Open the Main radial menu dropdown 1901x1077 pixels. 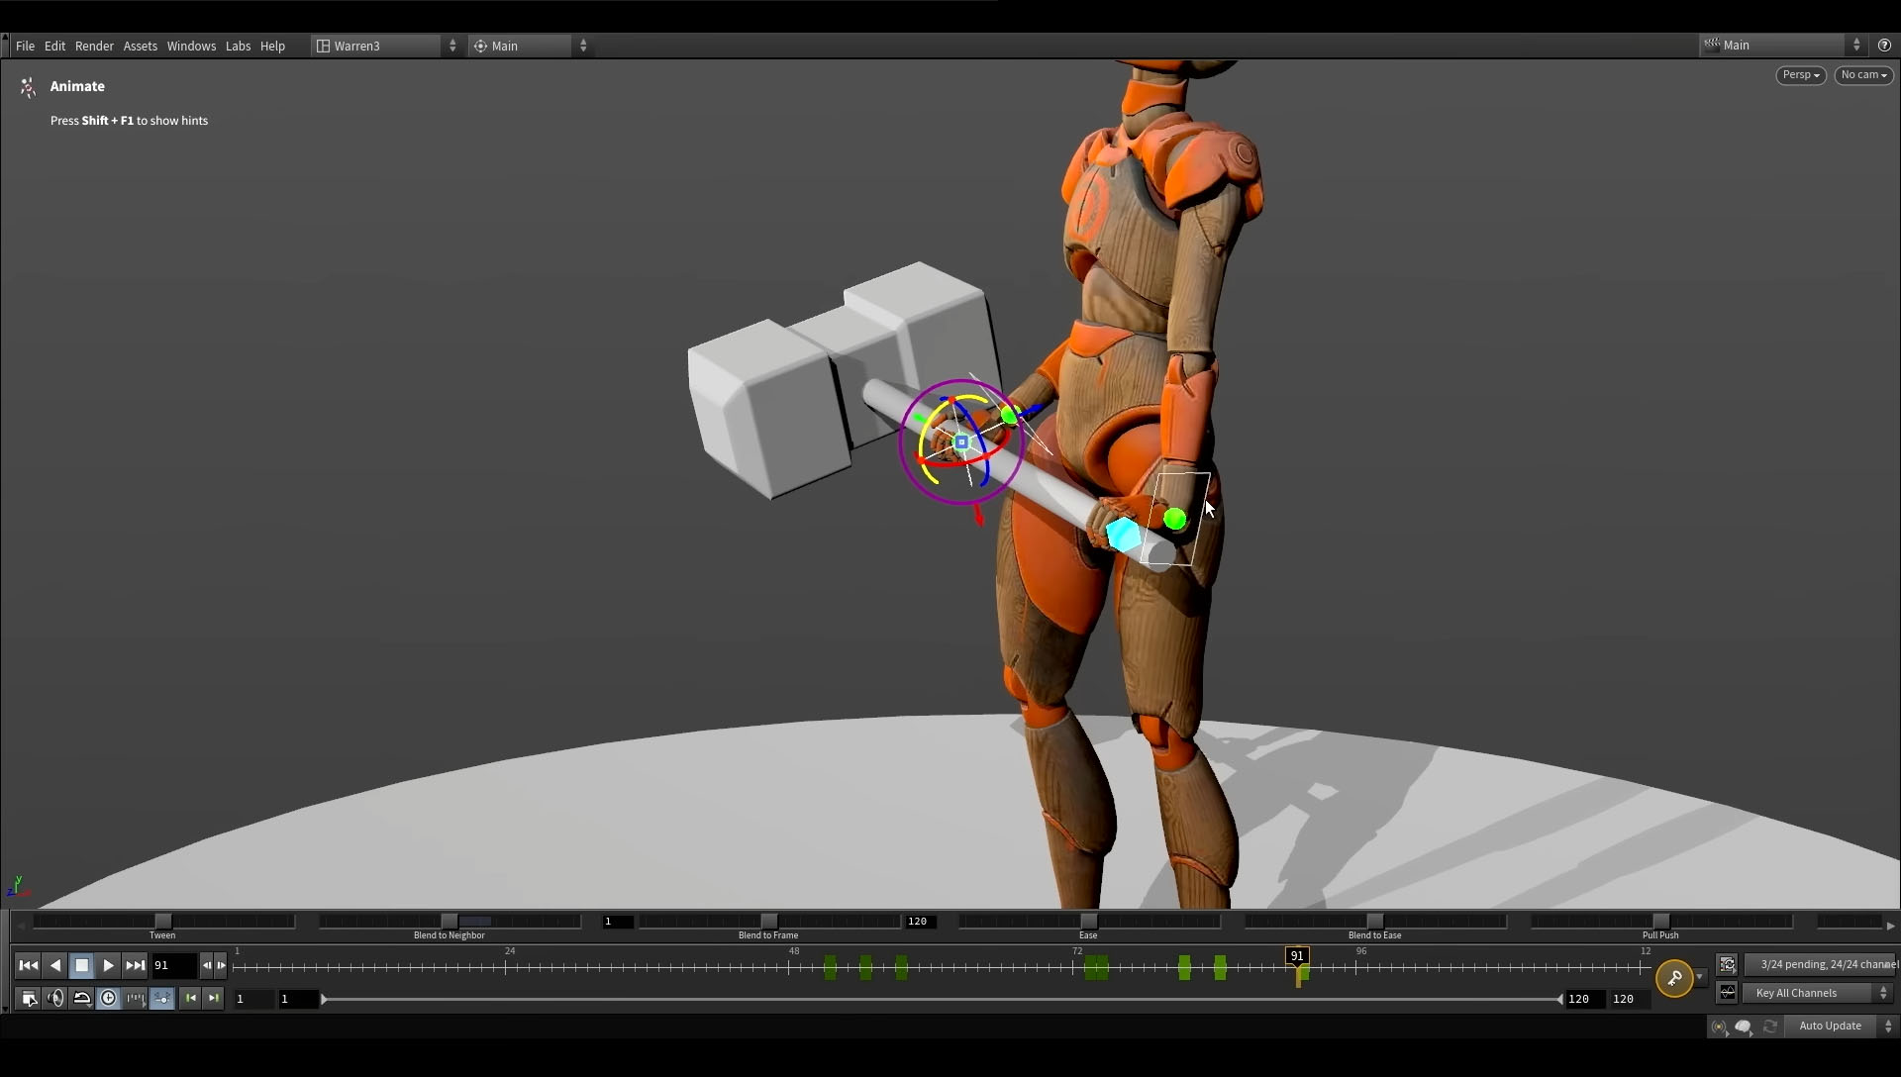click(530, 46)
